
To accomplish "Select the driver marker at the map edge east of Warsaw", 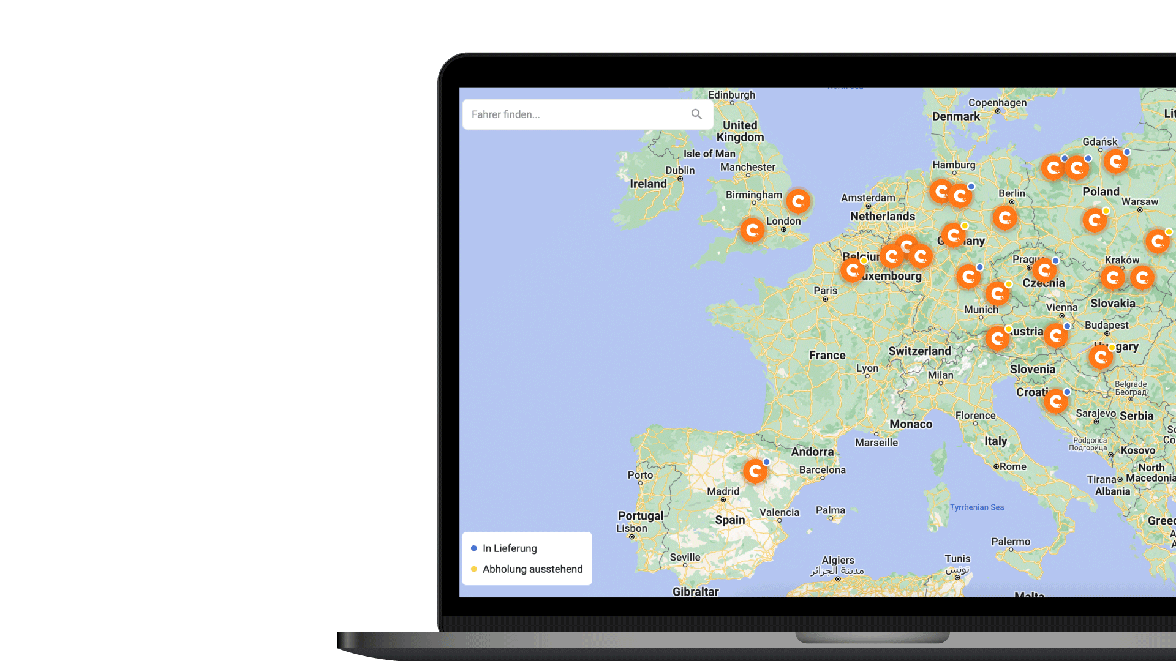I will click(x=1158, y=241).
